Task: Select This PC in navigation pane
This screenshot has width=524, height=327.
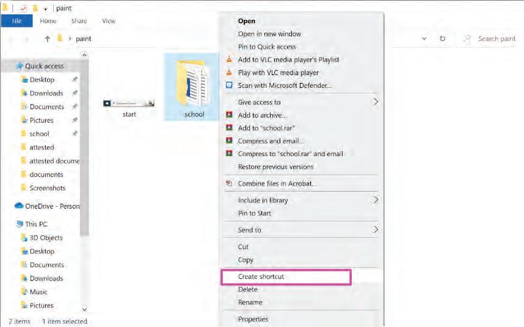Action: tap(36, 225)
